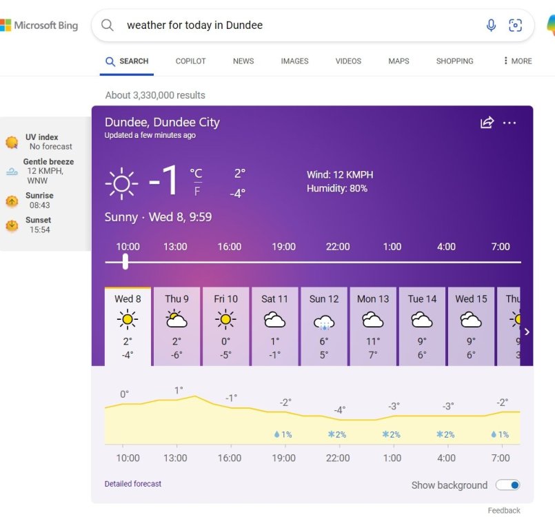Open weather card more options ellipsis
This screenshot has height=517, width=555.
point(509,123)
